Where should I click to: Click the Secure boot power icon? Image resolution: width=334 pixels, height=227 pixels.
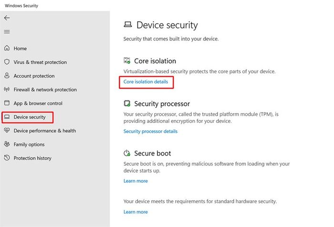click(127, 153)
